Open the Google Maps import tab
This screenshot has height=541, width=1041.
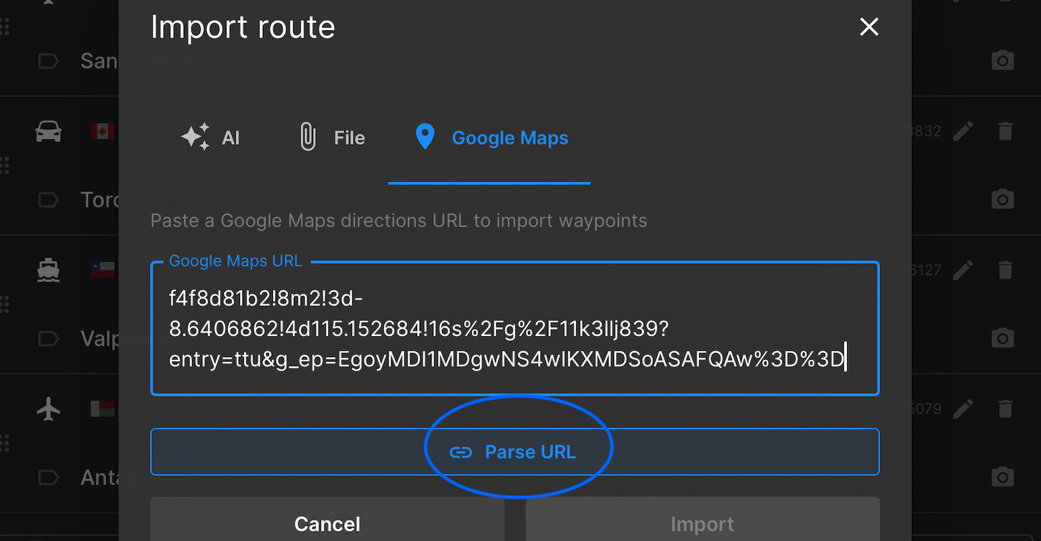pos(491,138)
